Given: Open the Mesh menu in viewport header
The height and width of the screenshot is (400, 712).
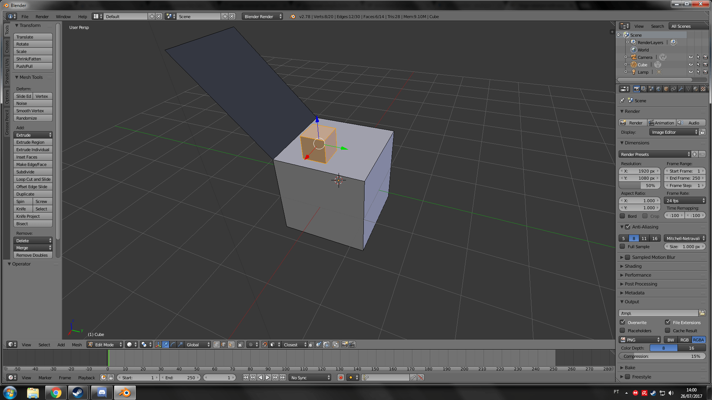Looking at the screenshot, I should 77,344.
